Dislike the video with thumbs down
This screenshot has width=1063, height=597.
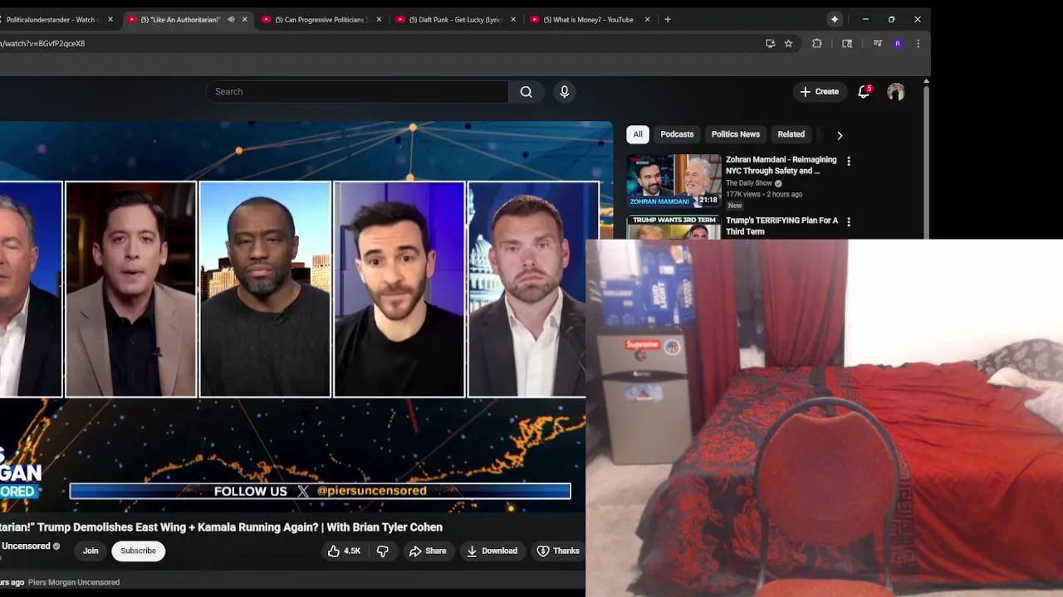click(383, 551)
